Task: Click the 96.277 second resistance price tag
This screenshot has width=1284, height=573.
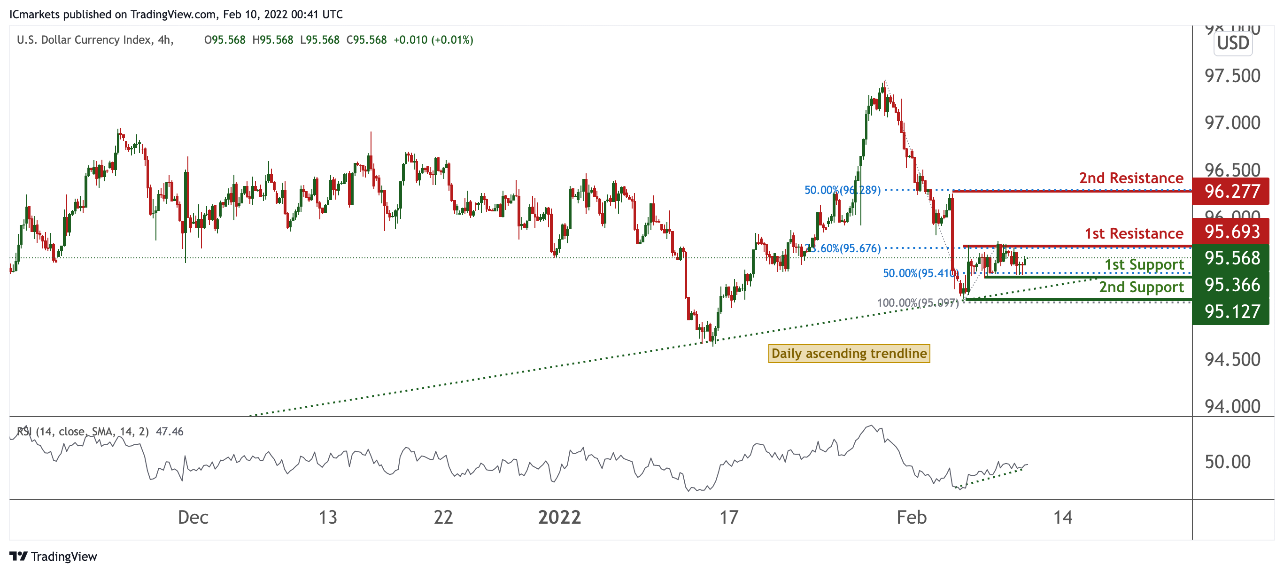Action: [x=1232, y=192]
